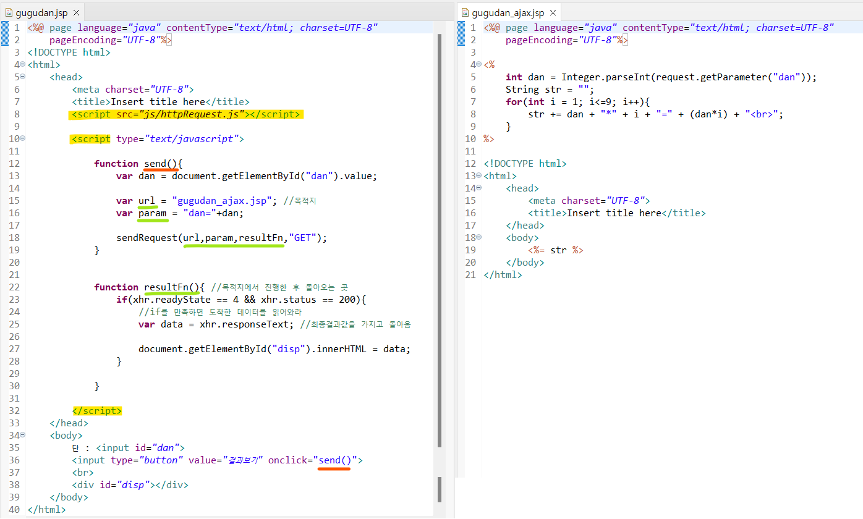This screenshot has width=863, height=519.
Task: Collapse the <head> fold at line 5 in gugudan.jsp
Action: [23, 77]
